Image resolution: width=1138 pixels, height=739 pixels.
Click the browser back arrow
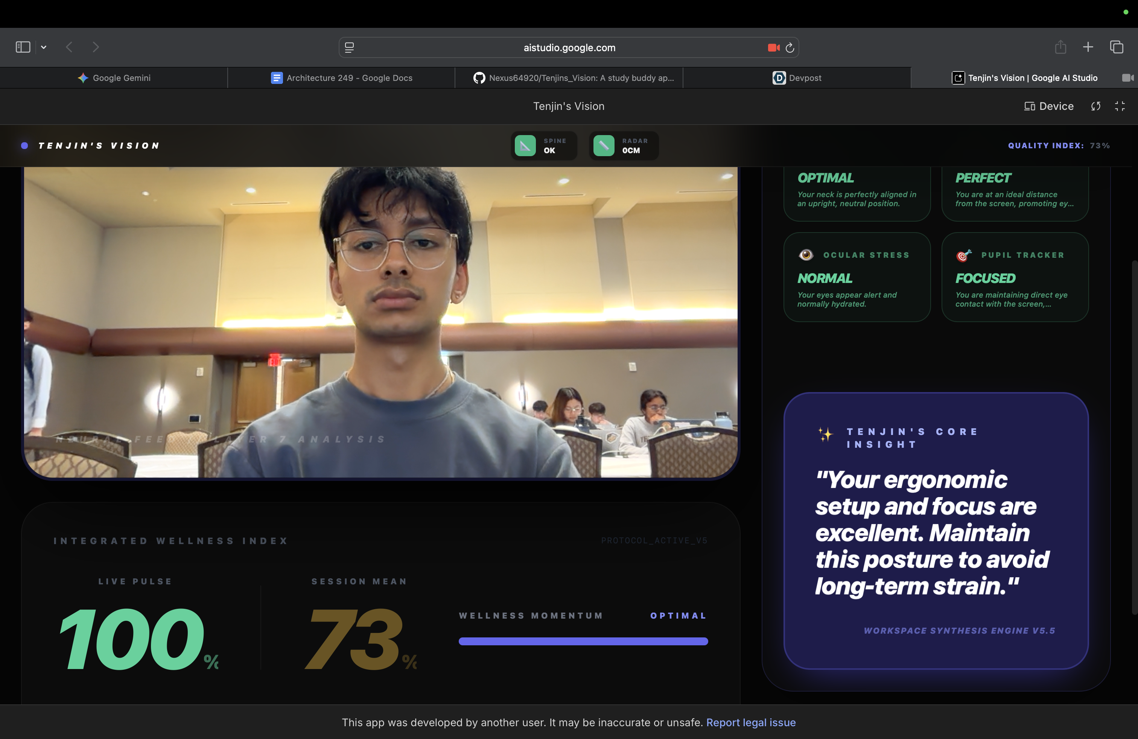click(69, 47)
